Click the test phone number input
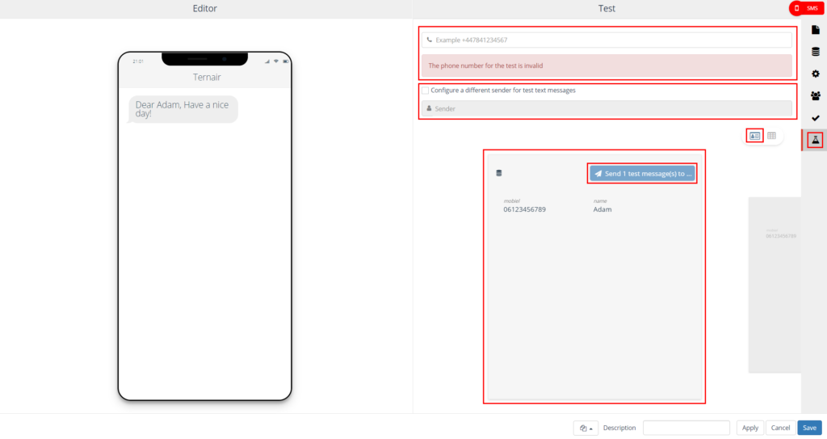The image size is (827, 439). [x=607, y=40]
